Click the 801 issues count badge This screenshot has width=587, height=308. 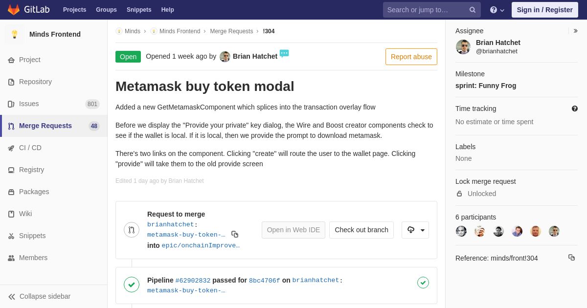pos(92,104)
